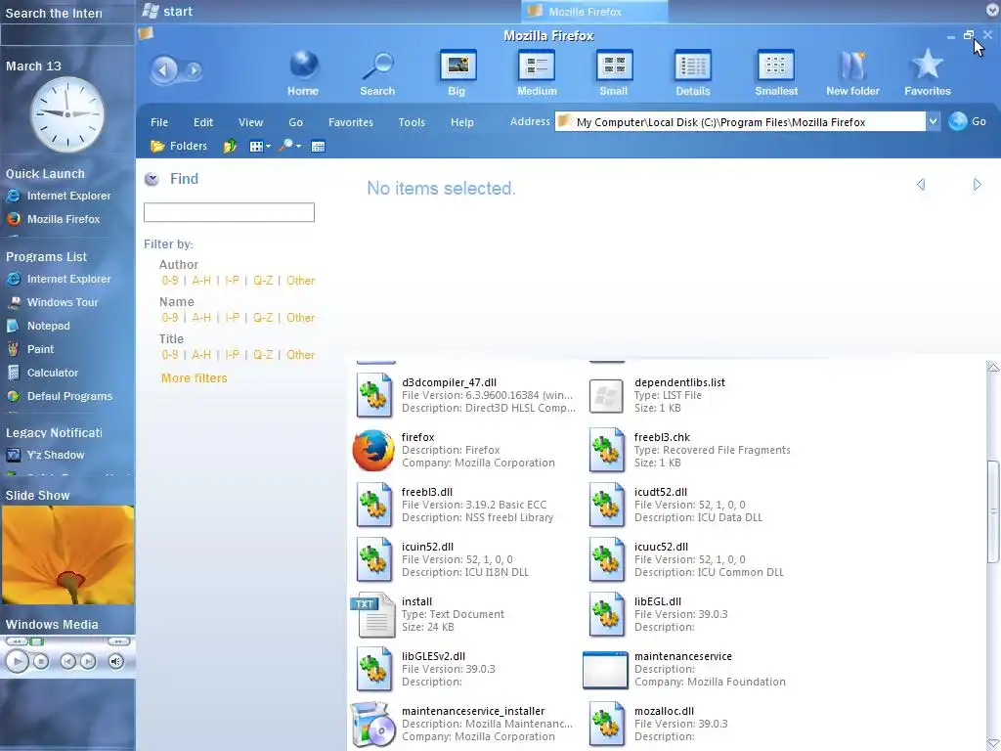The height and width of the screenshot is (751, 1001).
Task: Collapse the Find panel chevron
Action: (152, 179)
